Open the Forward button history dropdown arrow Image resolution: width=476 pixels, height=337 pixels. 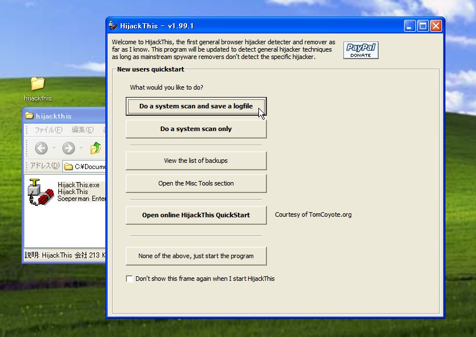82,148
